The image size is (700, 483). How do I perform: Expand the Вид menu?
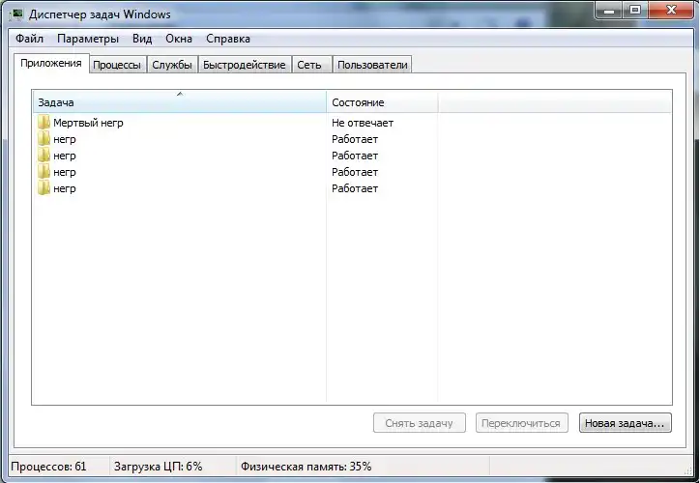click(x=142, y=39)
